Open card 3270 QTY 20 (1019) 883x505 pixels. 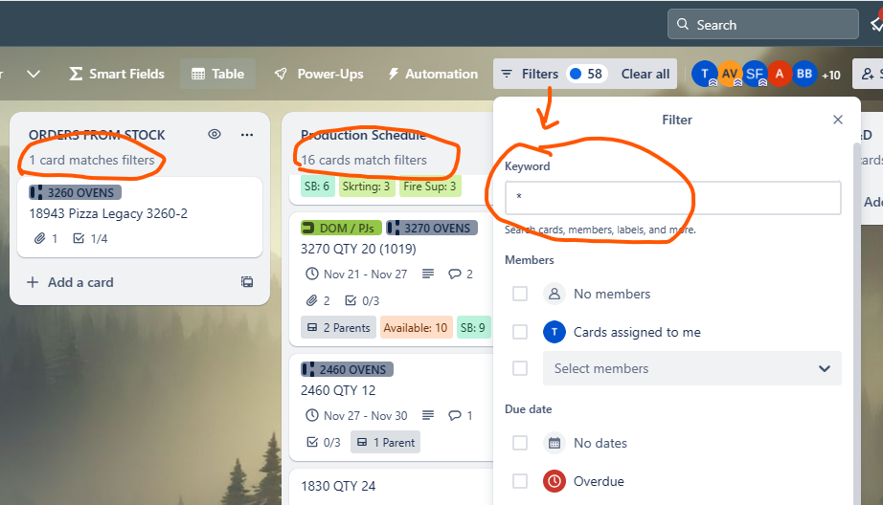pos(358,249)
